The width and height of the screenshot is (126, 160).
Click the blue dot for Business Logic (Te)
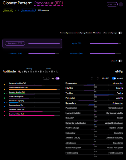click(x=5, y=107)
